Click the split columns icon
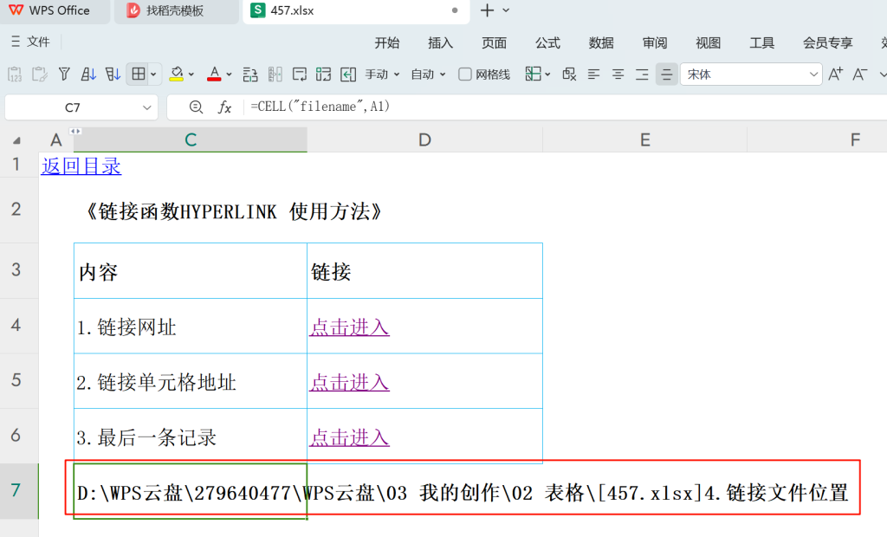Viewport: 887px width, 537px height. (275, 74)
